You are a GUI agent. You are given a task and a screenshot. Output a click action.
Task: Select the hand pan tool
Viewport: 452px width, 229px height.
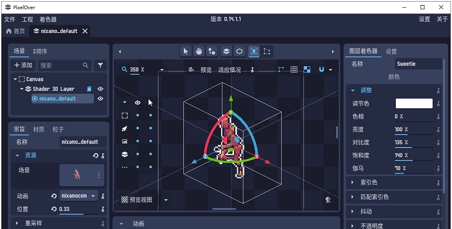click(199, 51)
